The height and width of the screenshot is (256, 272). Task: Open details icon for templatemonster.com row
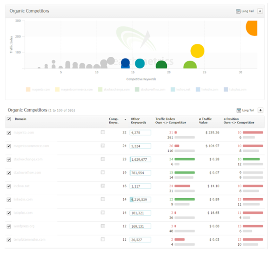(x=103, y=240)
